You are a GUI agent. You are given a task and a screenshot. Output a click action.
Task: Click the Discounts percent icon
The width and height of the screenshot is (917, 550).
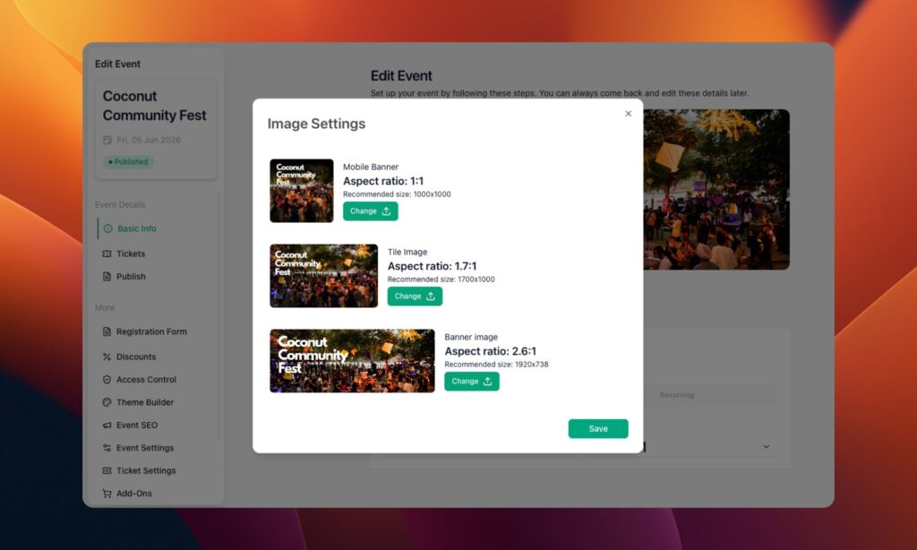107,357
